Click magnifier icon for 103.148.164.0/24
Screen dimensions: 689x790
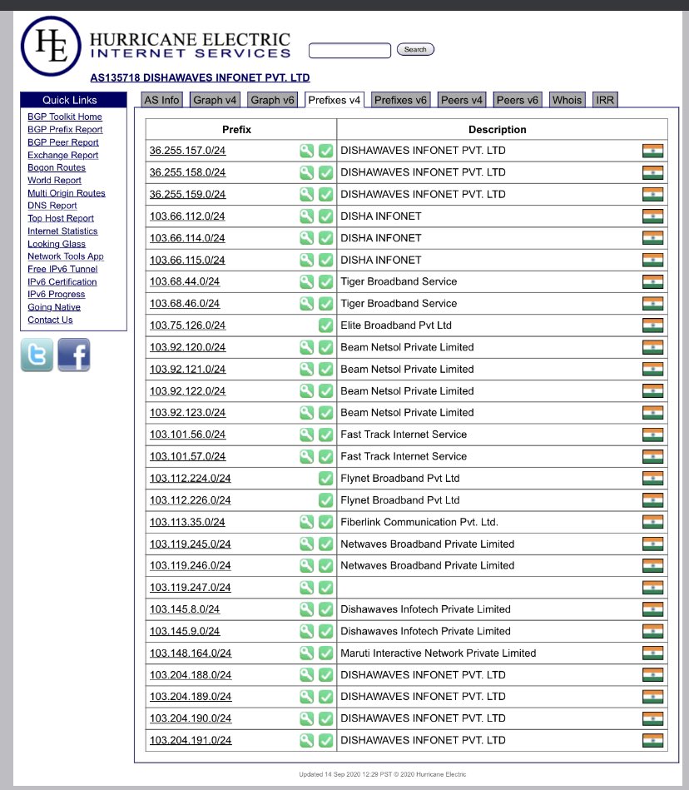point(307,653)
